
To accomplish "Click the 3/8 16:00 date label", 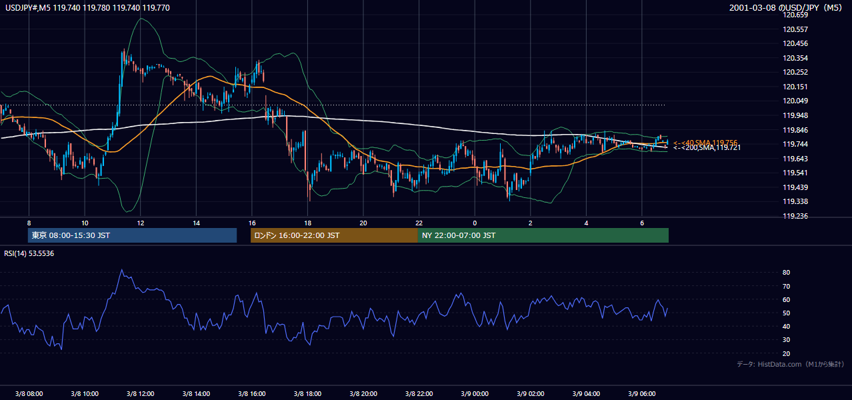I will click(x=252, y=394).
